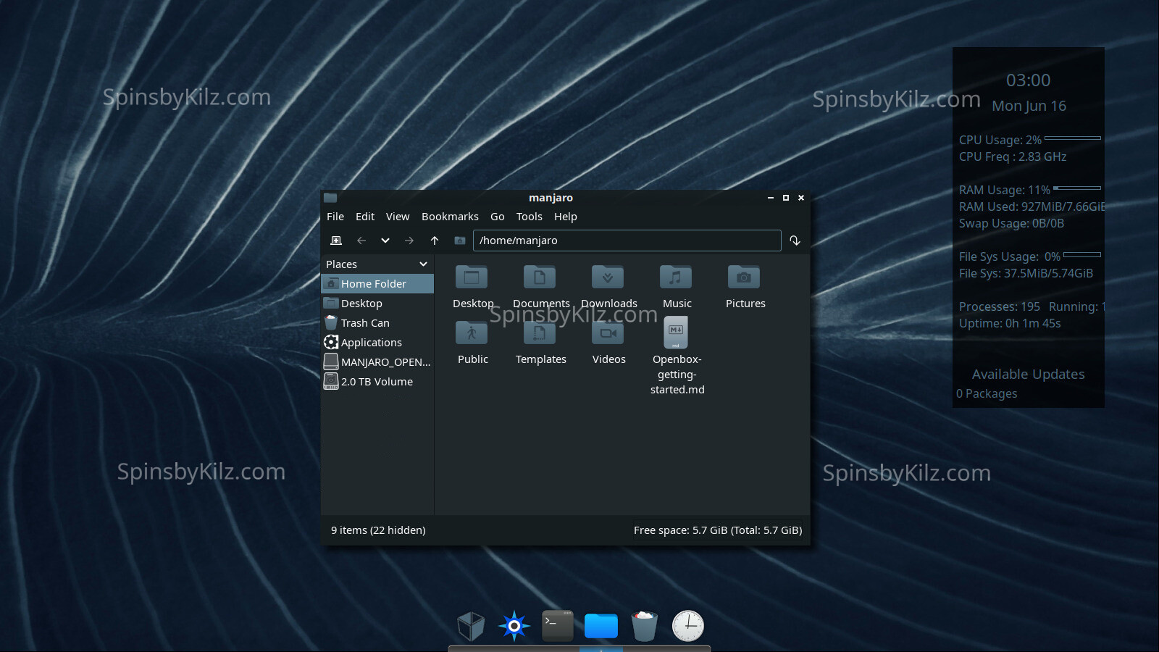Launch the terminal from the dock
Viewport: 1159px width, 652px height.
pos(558,626)
